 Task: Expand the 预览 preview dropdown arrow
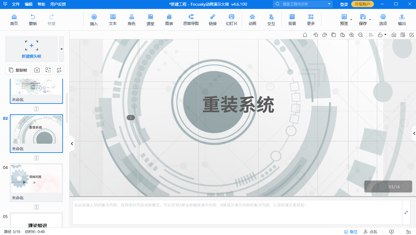coord(351,20)
